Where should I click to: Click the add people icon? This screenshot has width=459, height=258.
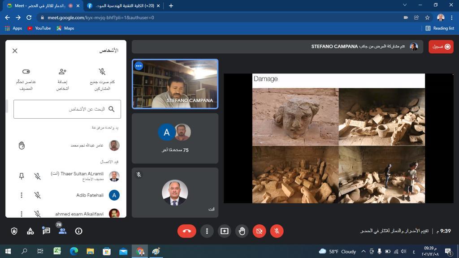click(62, 72)
